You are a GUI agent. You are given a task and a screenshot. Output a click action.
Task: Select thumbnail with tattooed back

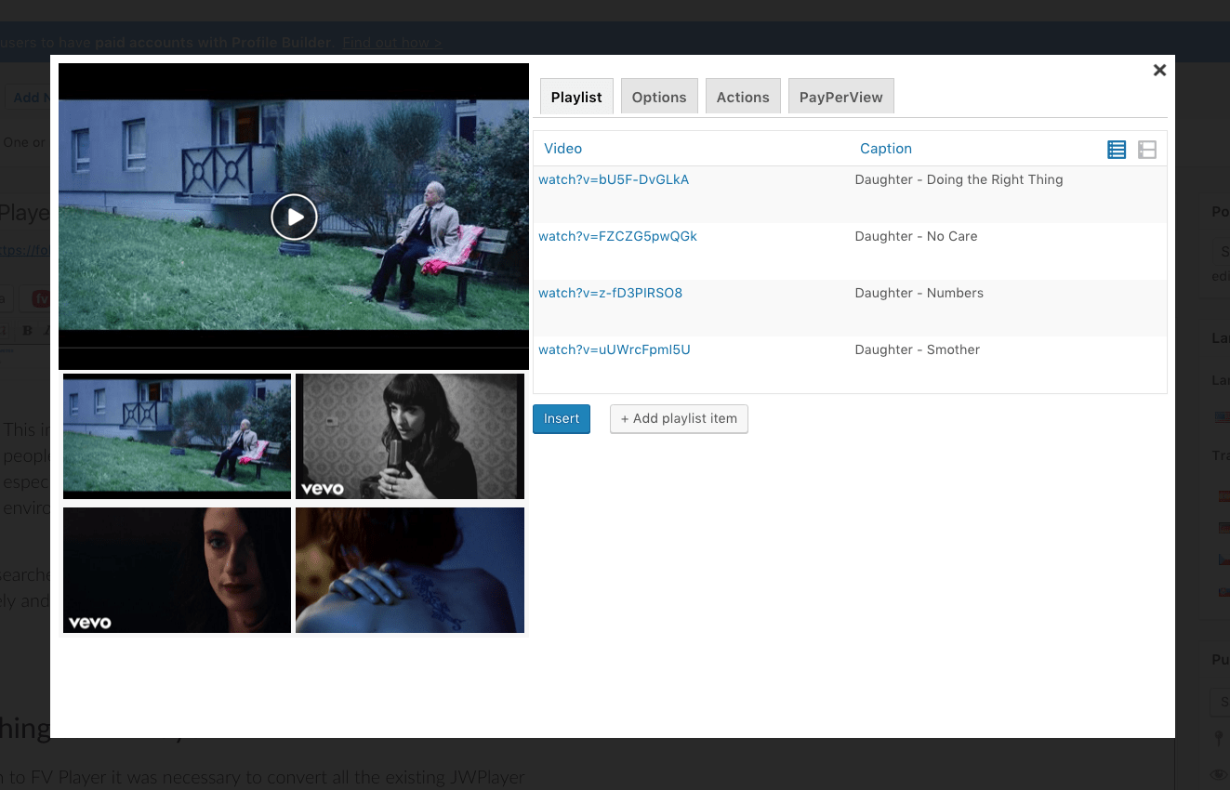[410, 570]
